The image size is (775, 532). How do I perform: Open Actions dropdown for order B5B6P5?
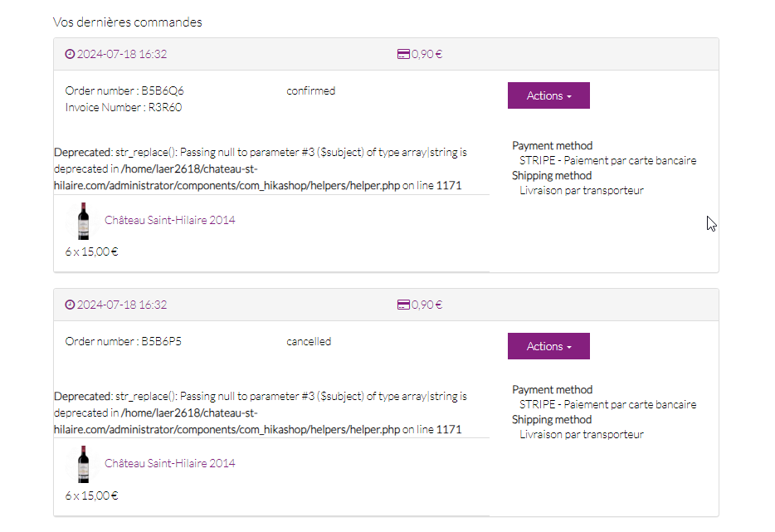pos(548,346)
